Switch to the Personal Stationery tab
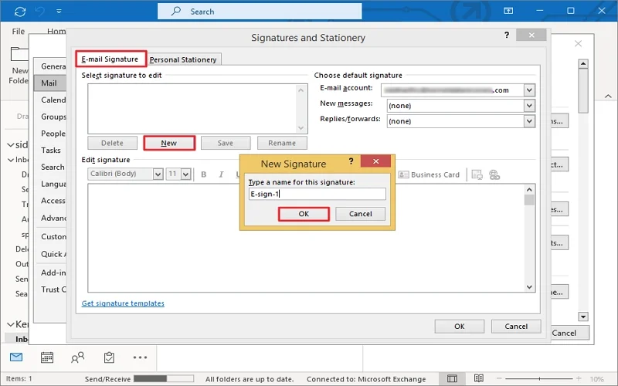Screen dimensions: 618x386 (184, 59)
